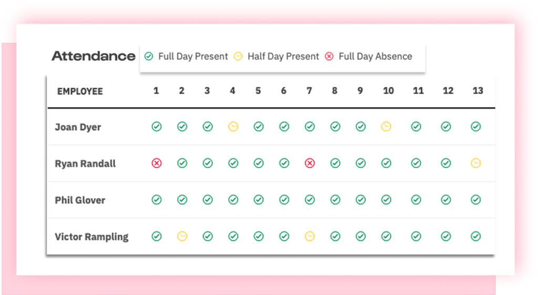Click the Full Day Absence legend icon
538x295 pixels.
point(329,56)
